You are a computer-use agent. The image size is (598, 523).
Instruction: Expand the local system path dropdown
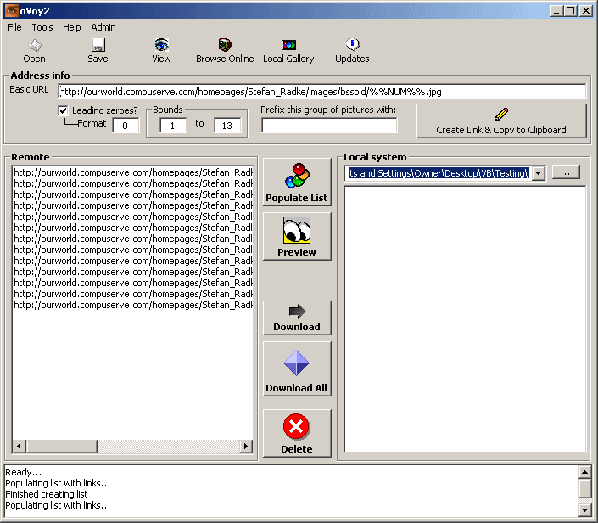coord(539,173)
